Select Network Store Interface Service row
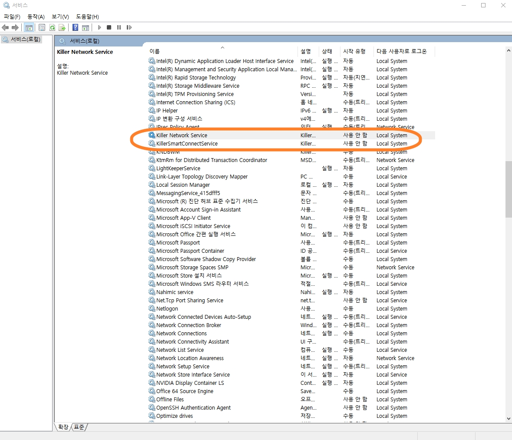The height and width of the screenshot is (440, 512). pos(291,375)
